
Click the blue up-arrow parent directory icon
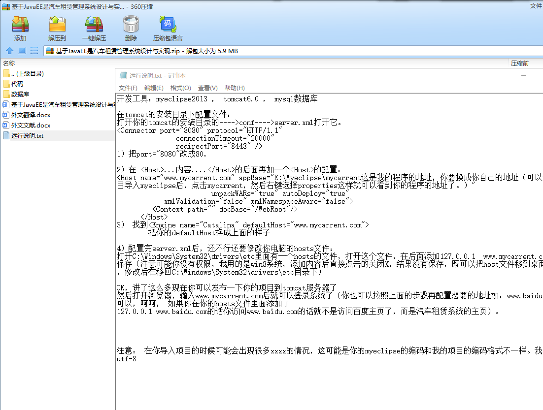pyautogui.click(x=9, y=51)
